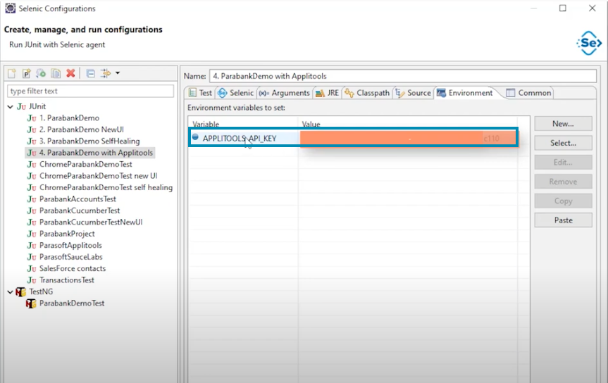Click the type filter text field
The width and height of the screenshot is (608, 383).
click(90, 91)
